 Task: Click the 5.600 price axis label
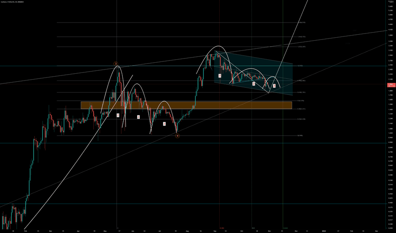point(390,6)
